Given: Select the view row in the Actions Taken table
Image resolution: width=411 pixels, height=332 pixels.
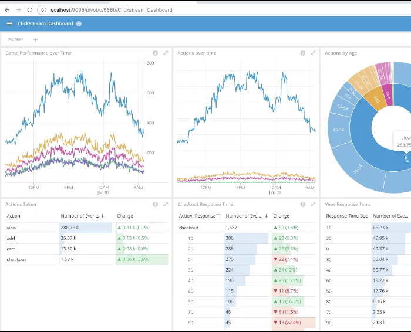Looking at the screenshot, I should [12, 227].
